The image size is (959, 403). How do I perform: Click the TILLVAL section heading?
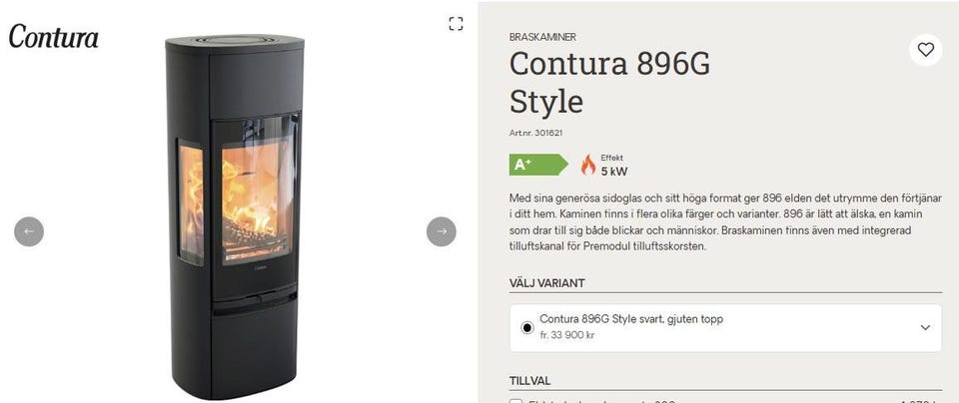click(529, 381)
